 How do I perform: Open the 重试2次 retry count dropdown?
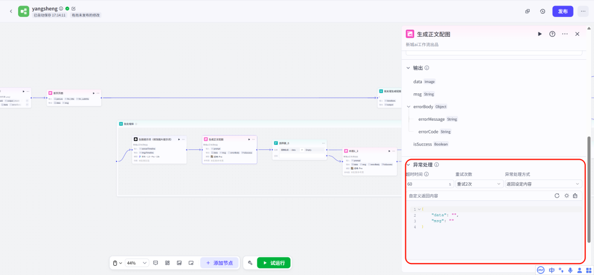[479, 184]
